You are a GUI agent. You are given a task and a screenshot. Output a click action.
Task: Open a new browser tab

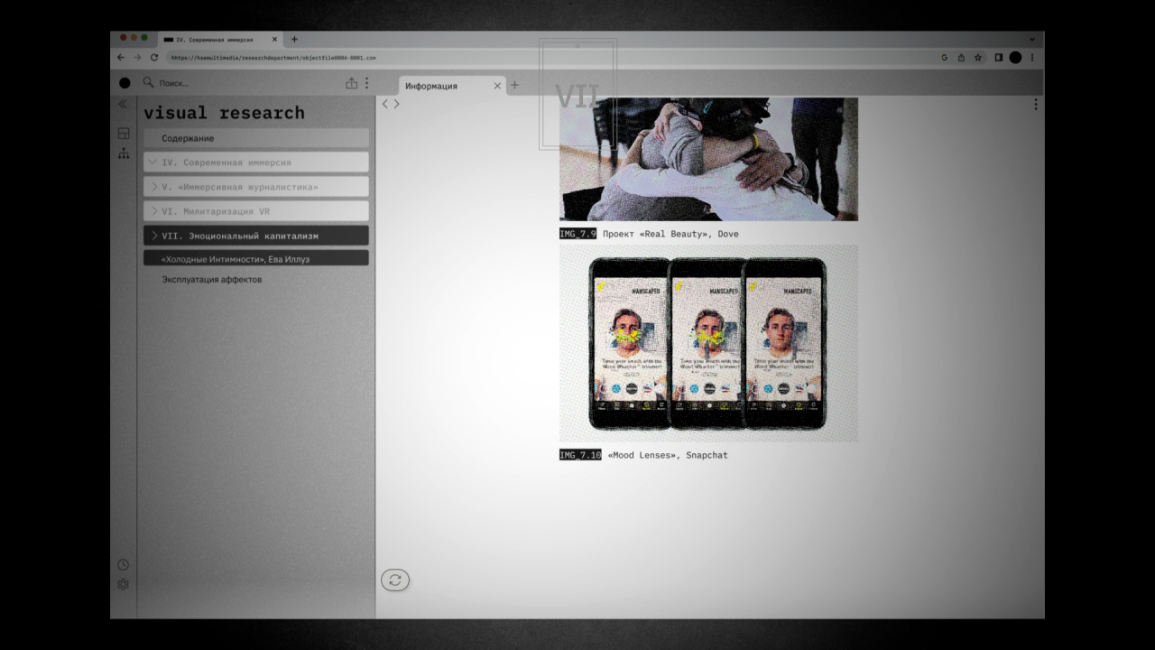tap(294, 39)
